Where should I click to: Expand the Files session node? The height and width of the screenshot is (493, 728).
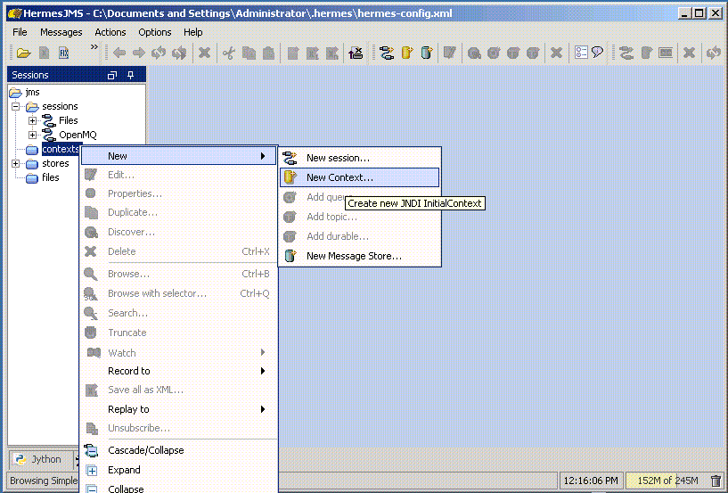point(33,120)
